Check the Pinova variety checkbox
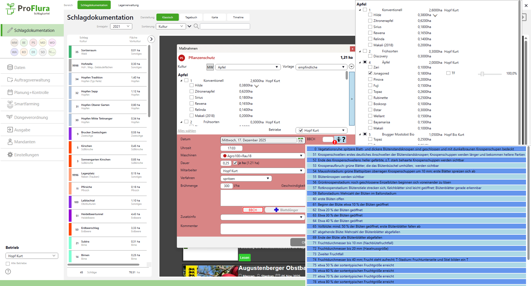The height and width of the screenshot is (286, 531). [370, 79]
